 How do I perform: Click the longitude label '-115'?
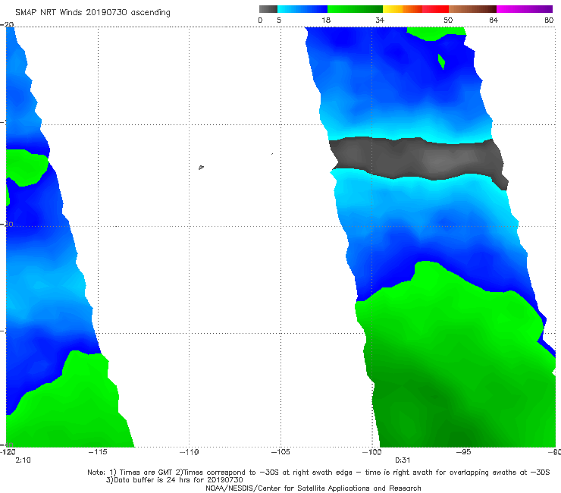click(x=98, y=452)
